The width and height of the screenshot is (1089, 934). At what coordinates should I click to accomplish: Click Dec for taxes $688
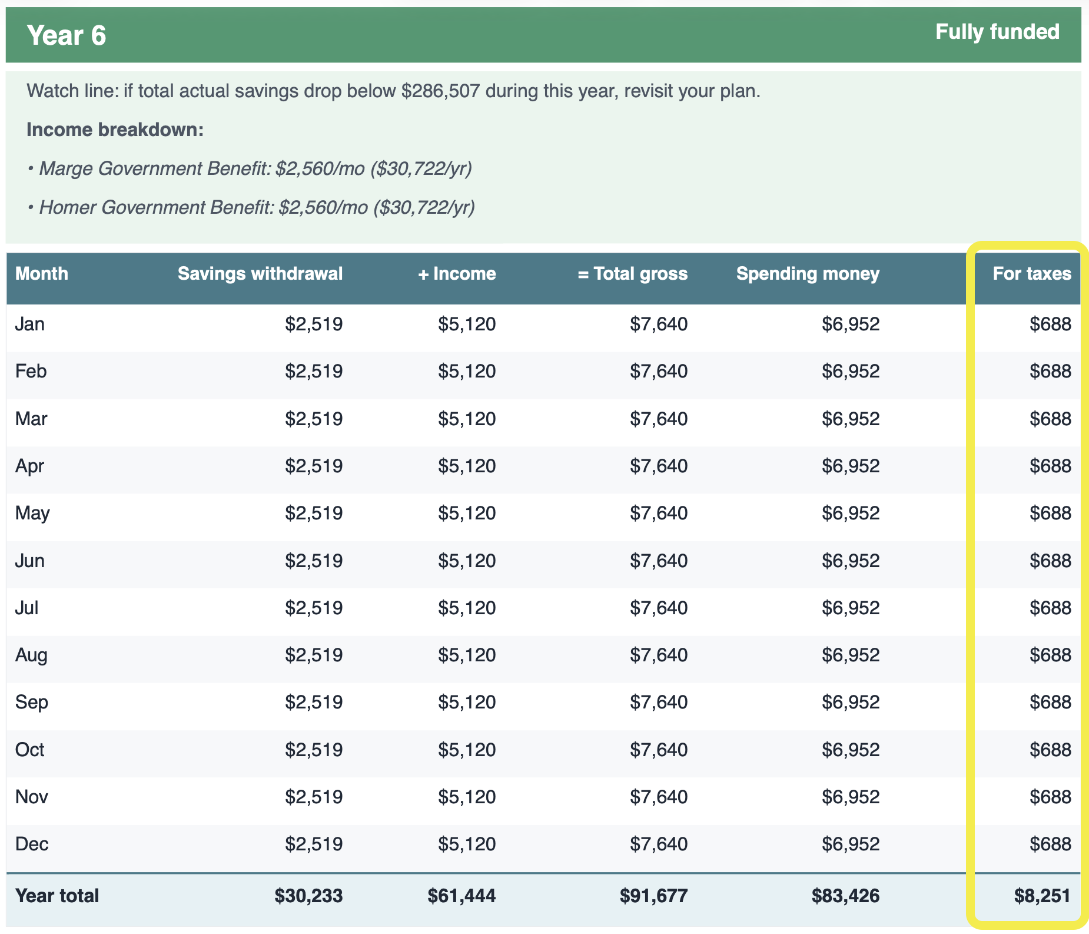[1051, 844]
